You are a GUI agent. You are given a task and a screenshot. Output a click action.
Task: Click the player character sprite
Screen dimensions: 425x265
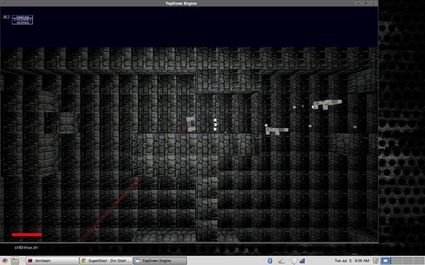[191, 124]
